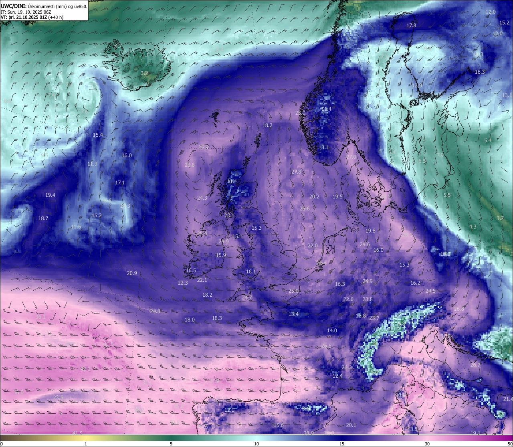Click the 15.6 value over Spain
This screenshot has height=447, width=513.
tap(279, 425)
